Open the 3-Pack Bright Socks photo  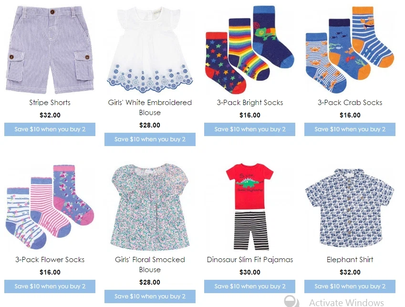[x=250, y=50]
